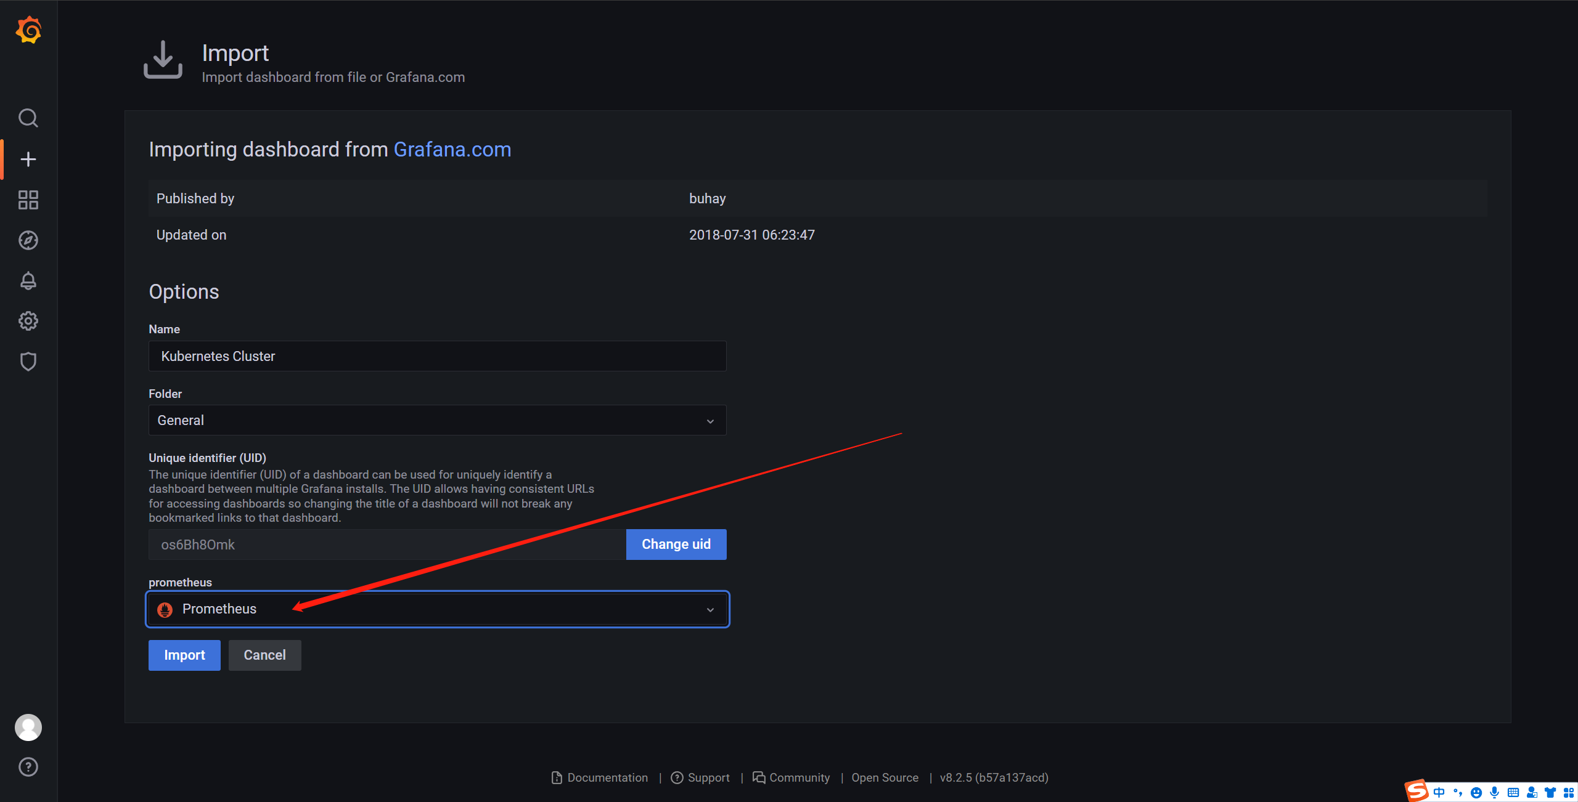The image size is (1578, 802).
Task: Open the Community footer link
Action: click(x=799, y=778)
